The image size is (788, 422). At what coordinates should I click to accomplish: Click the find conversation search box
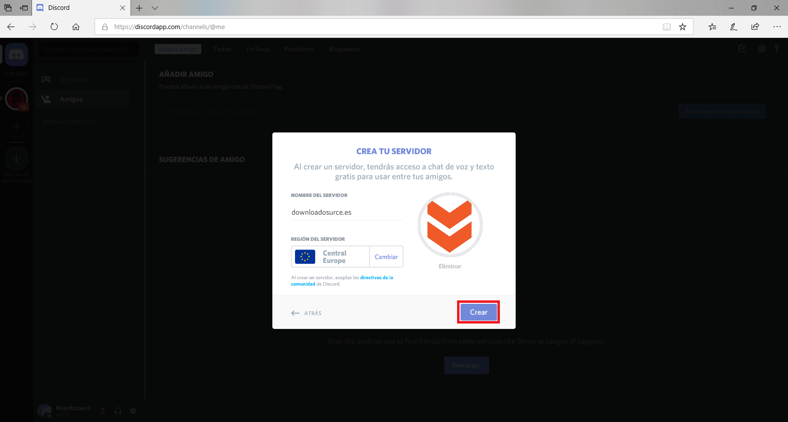tap(89, 49)
